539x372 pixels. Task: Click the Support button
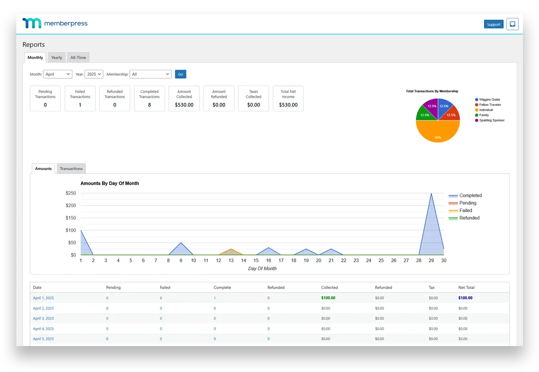pyautogui.click(x=493, y=24)
